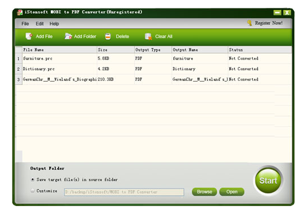Click the Add Folder icon
Screen dimensions: 300x210
tap(68, 36)
